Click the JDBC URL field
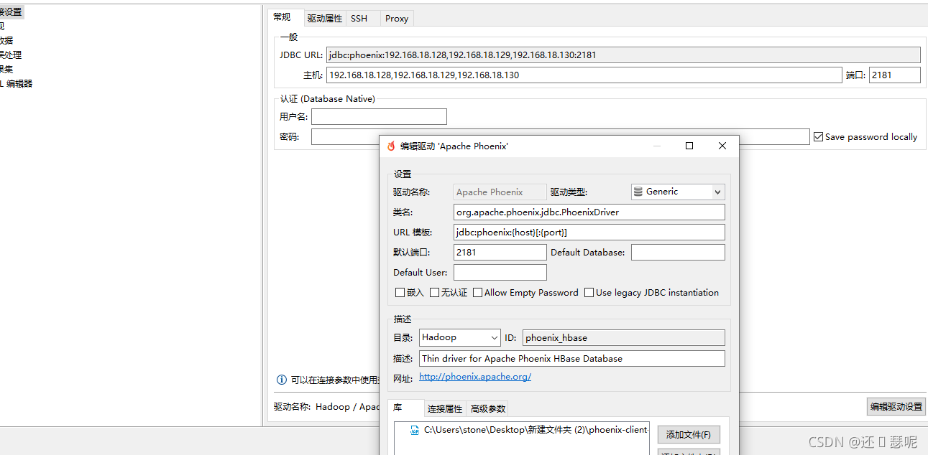Viewport: 928px width, 455px height. click(x=623, y=55)
